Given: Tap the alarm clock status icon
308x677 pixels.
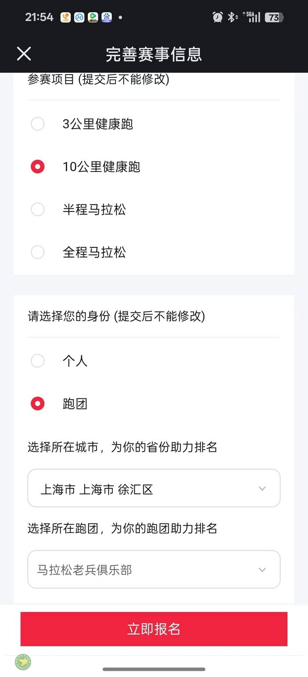Looking at the screenshot, I should click(x=217, y=17).
